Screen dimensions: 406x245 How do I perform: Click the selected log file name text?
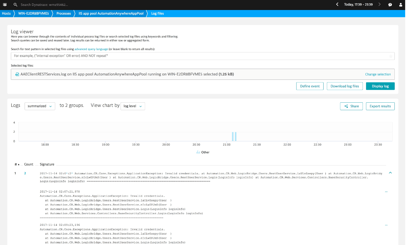(127, 74)
